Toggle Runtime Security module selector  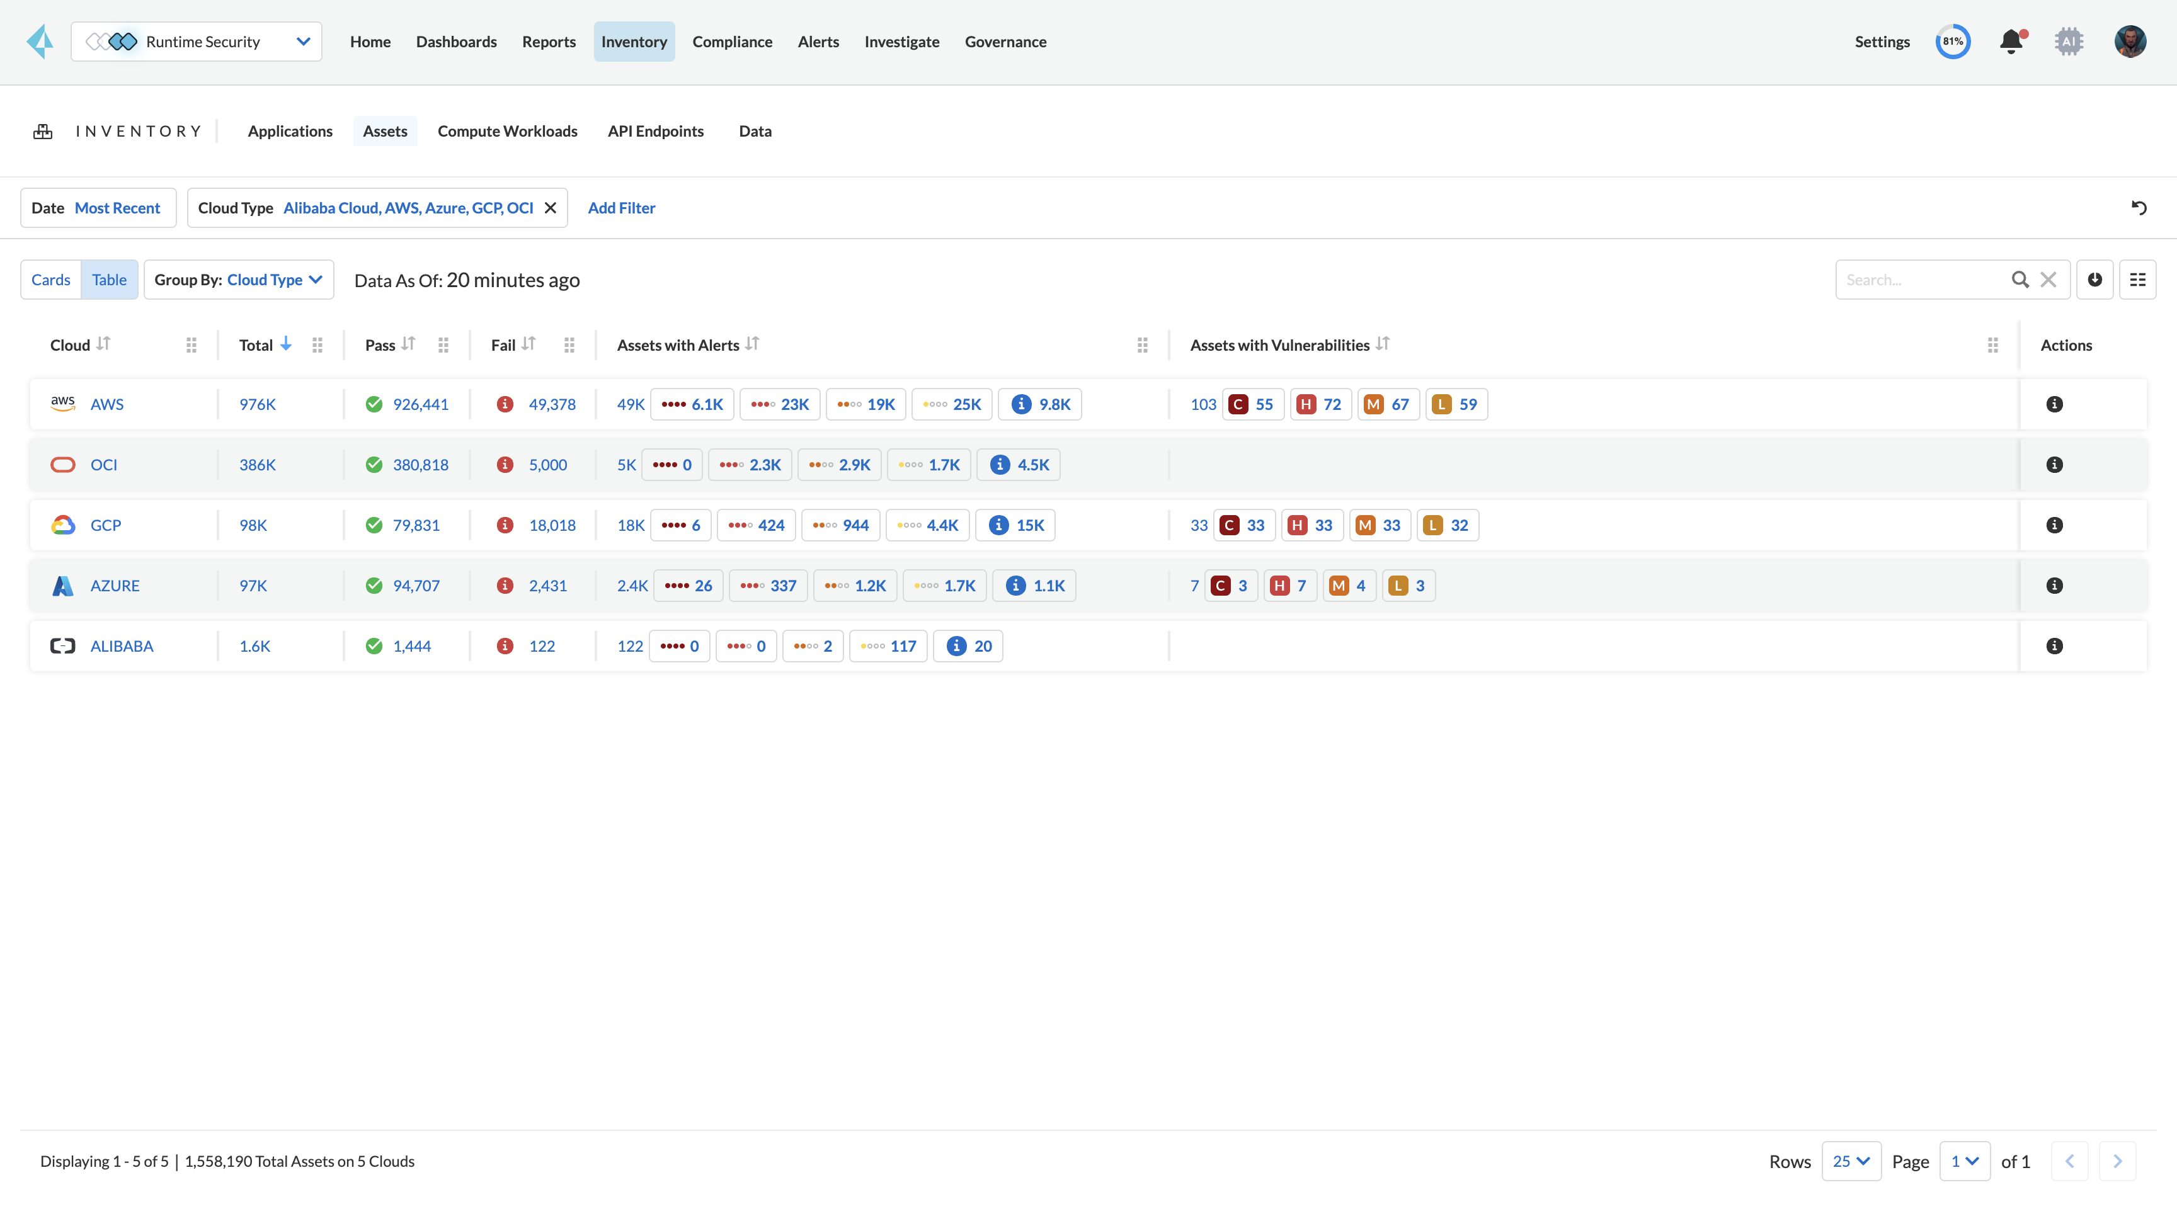298,42
